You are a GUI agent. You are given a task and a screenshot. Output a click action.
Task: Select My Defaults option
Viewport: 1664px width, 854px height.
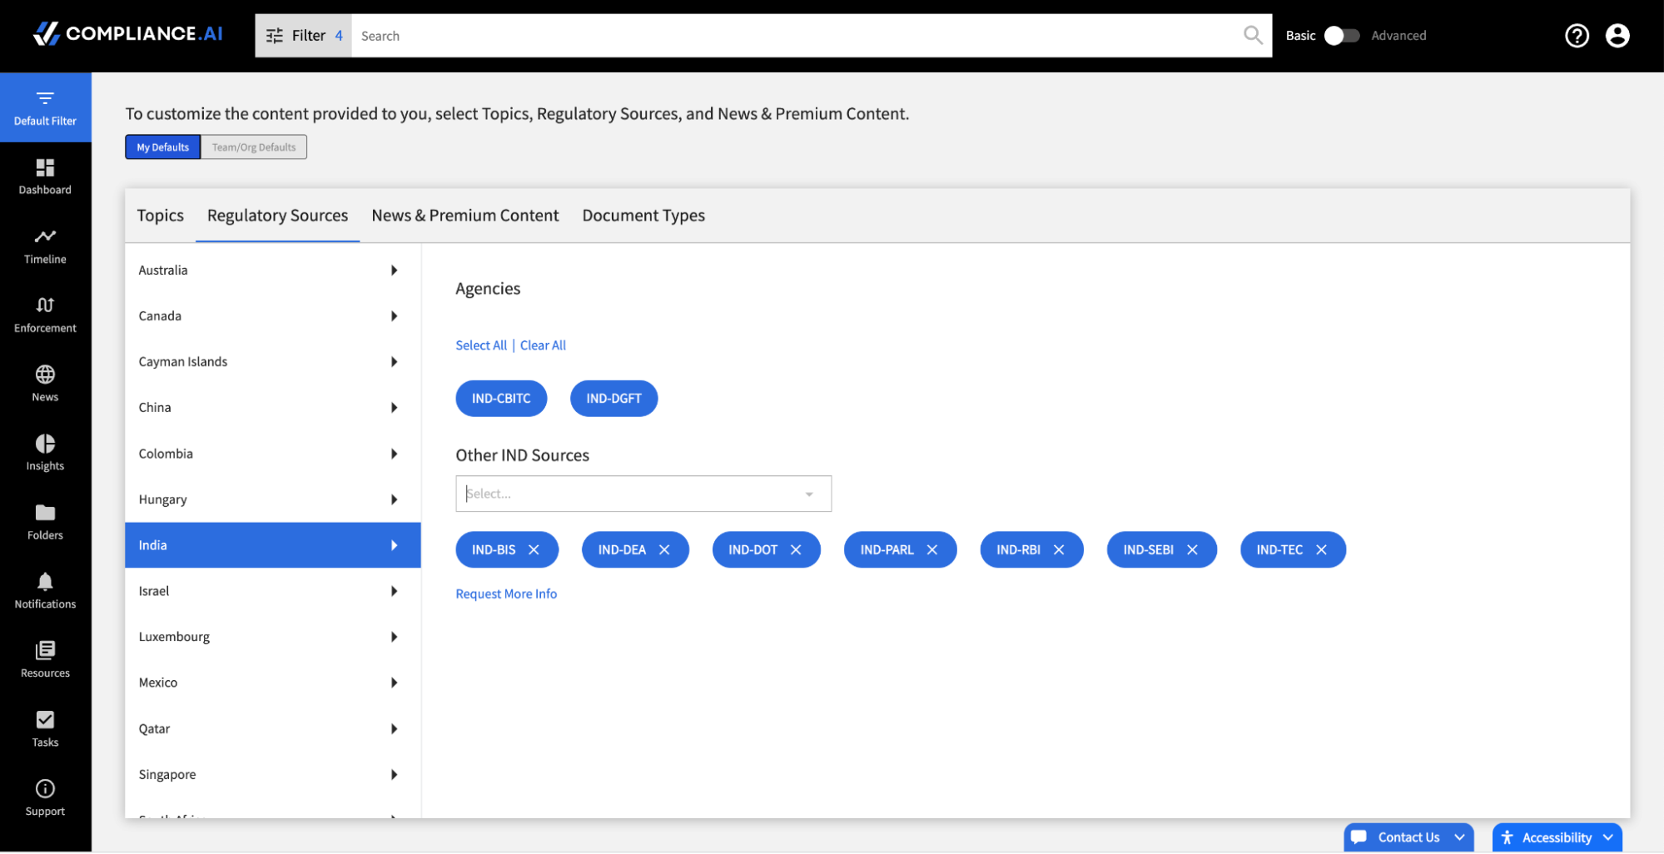pyautogui.click(x=163, y=147)
